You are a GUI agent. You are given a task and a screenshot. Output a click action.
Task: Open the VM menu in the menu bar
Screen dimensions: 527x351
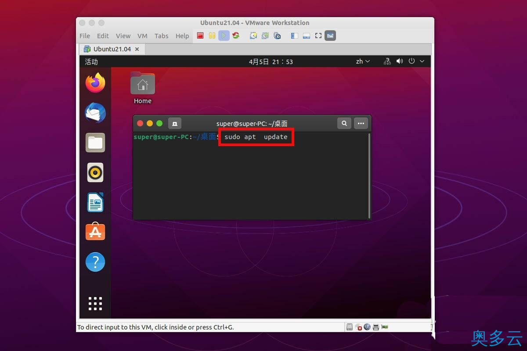click(x=142, y=36)
